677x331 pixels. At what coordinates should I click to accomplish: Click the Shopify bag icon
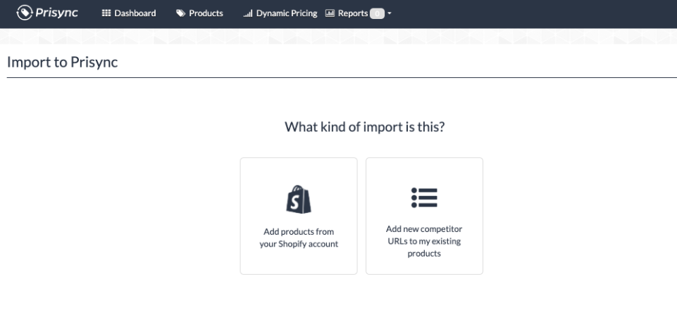tap(299, 199)
